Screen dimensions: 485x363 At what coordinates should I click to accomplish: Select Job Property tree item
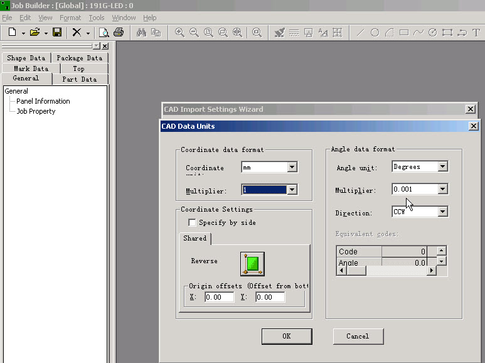click(x=36, y=111)
